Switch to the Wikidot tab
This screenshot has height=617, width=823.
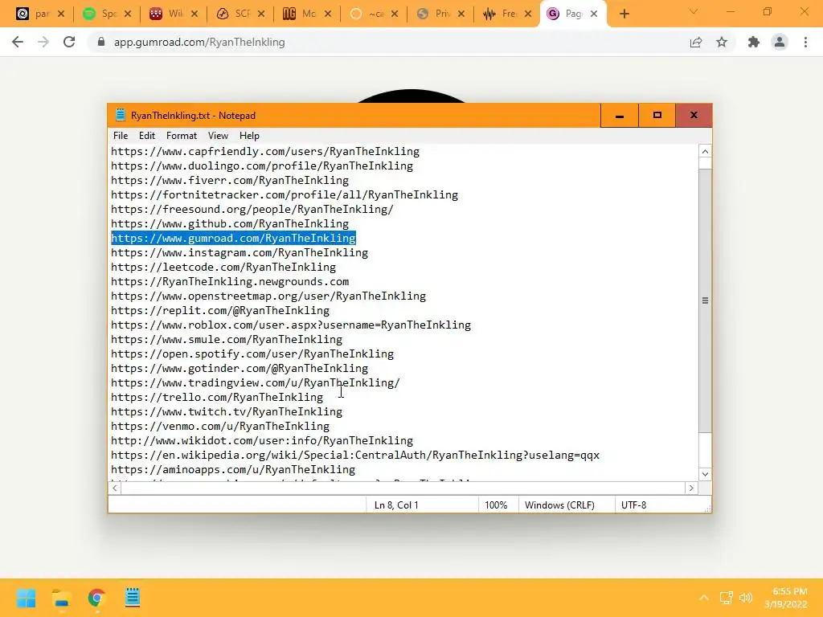click(x=174, y=14)
